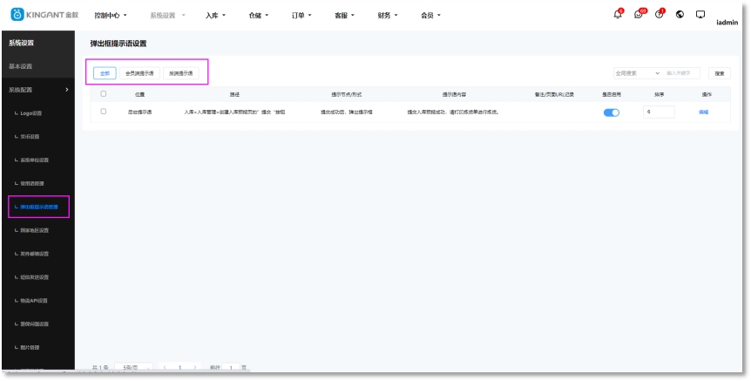Click the 排序 column header
Viewport: 751px width, 381px height.
[659, 94]
